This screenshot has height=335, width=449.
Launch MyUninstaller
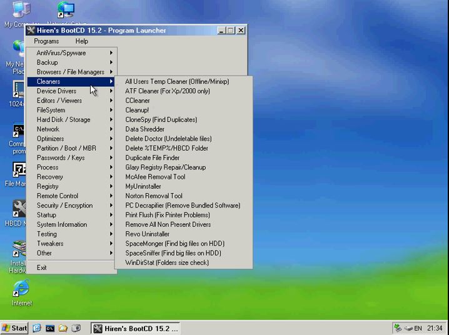coord(184,186)
